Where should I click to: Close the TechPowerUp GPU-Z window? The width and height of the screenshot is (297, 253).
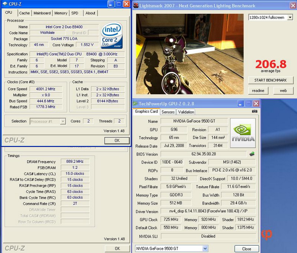pyautogui.click(x=256, y=103)
